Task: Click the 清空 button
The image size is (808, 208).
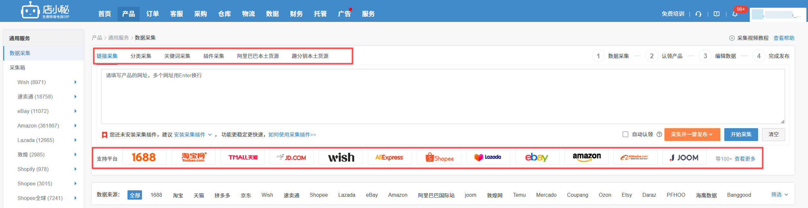Action: click(774, 135)
